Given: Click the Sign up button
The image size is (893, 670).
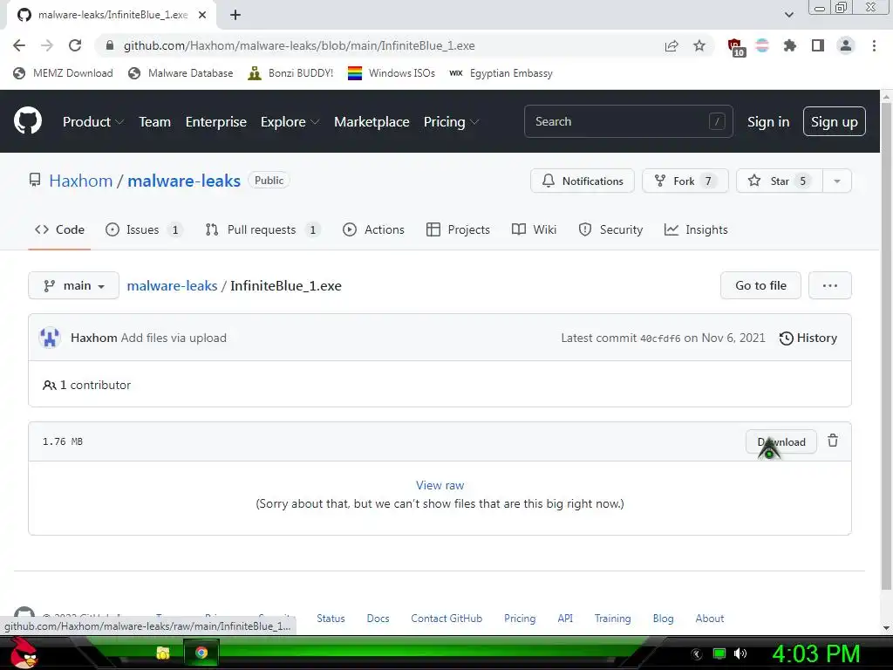Looking at the screenshot, I should 835,121.
